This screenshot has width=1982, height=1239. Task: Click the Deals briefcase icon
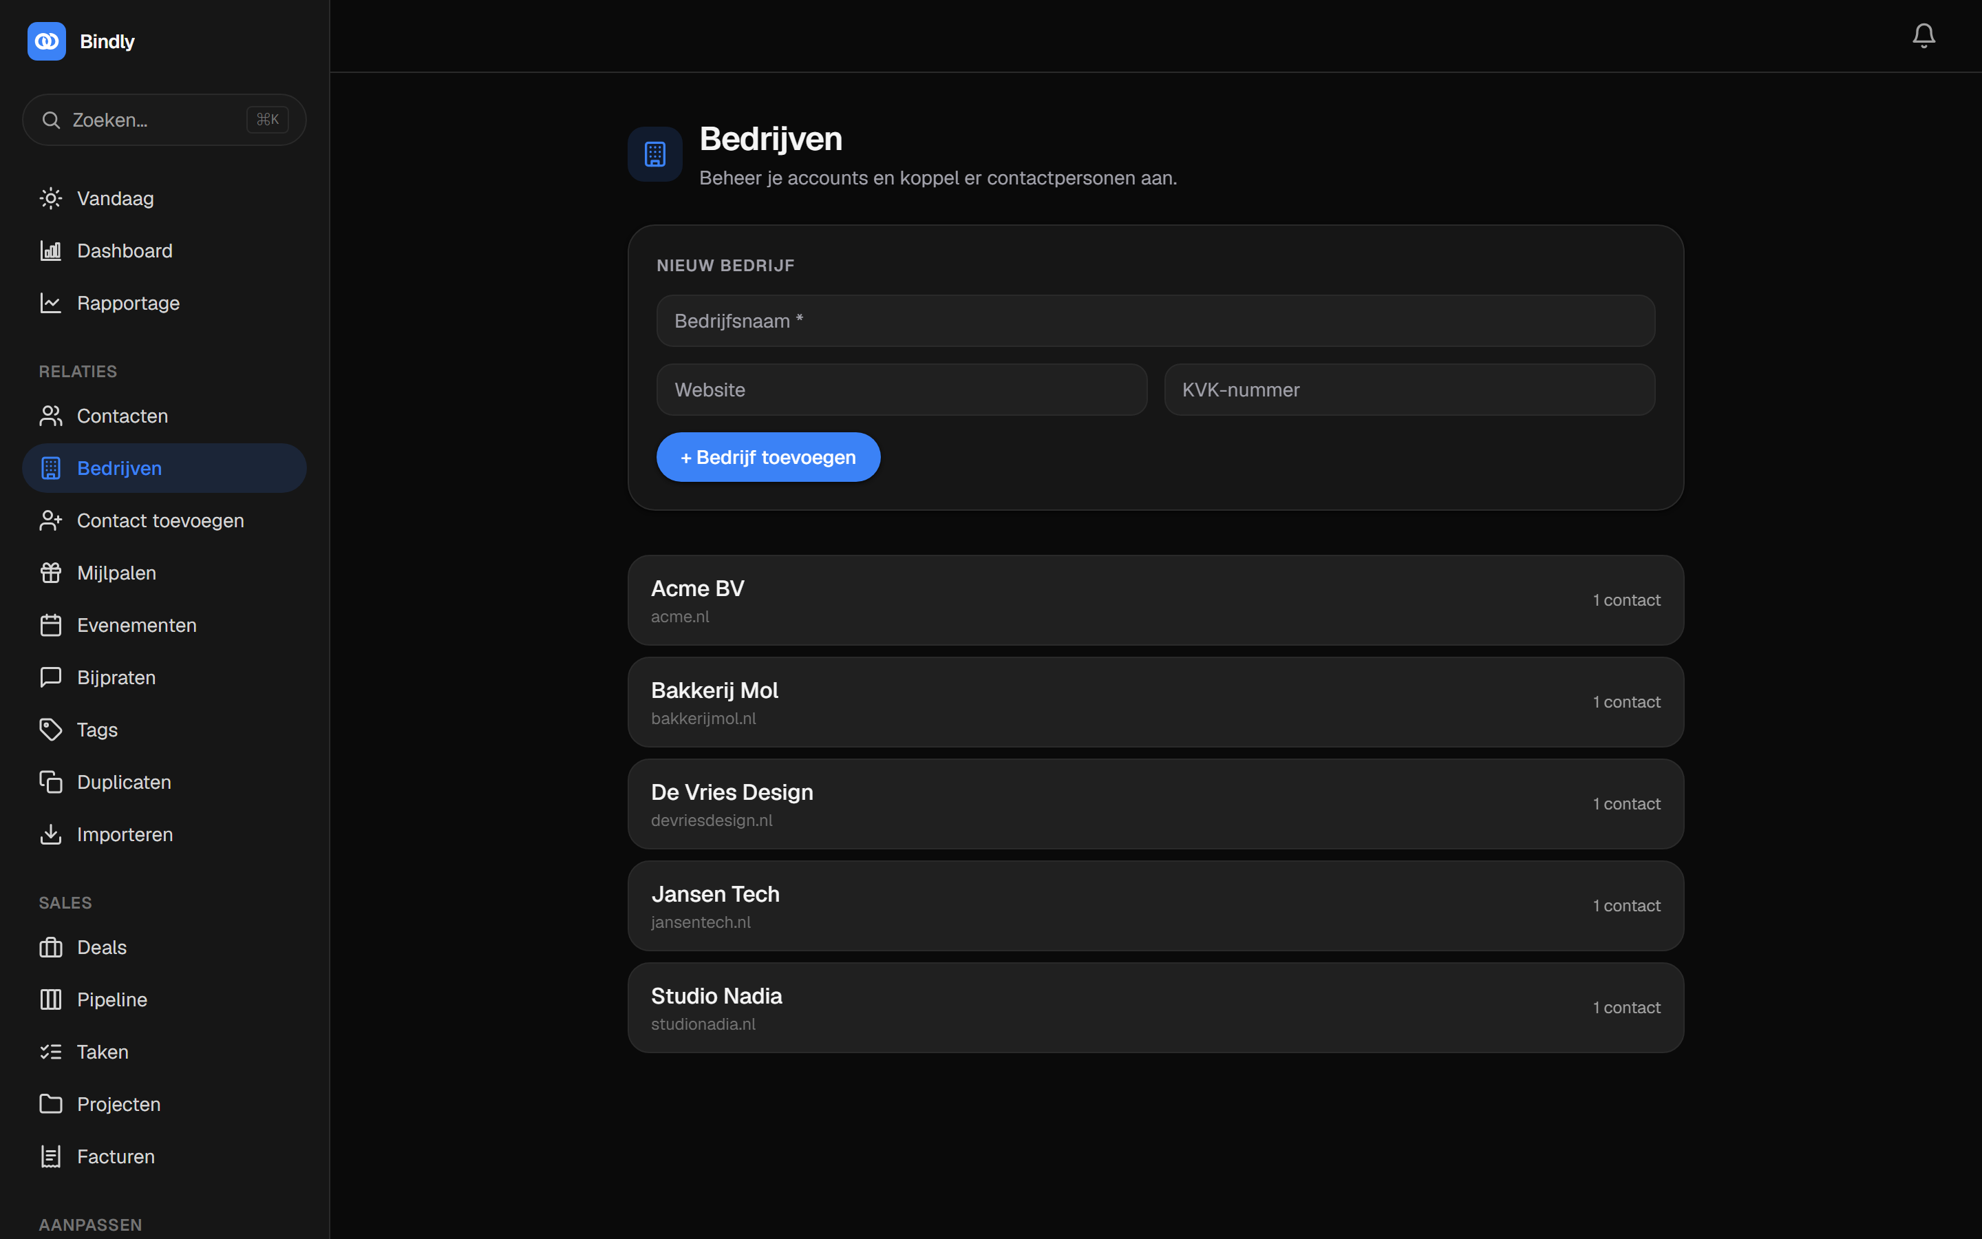[51, 947]
